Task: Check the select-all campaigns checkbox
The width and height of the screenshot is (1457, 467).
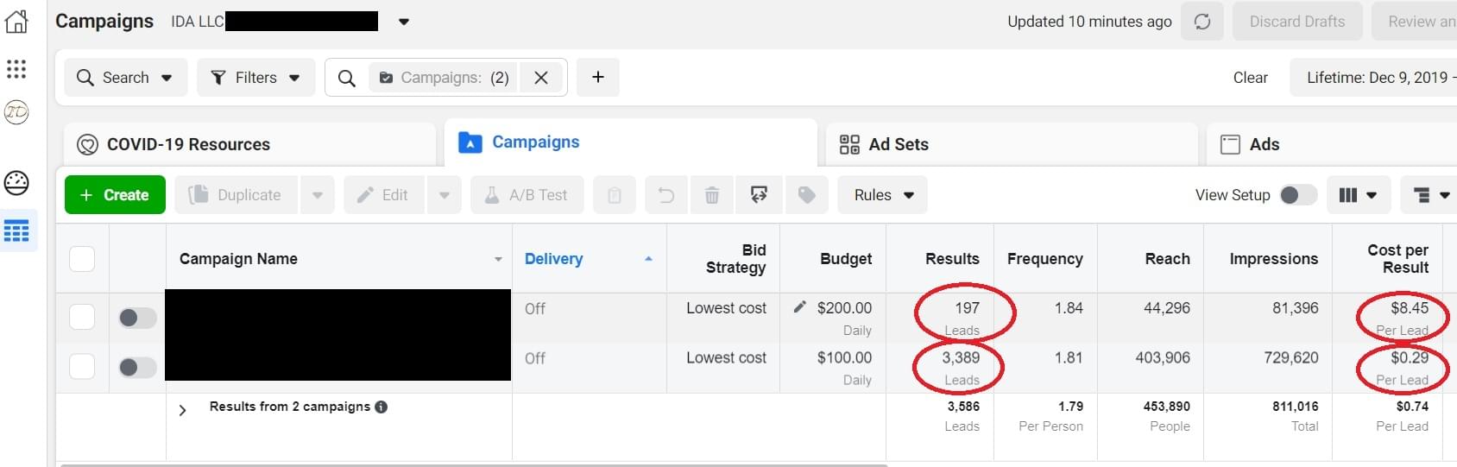Action: click(x=82, y=259)
